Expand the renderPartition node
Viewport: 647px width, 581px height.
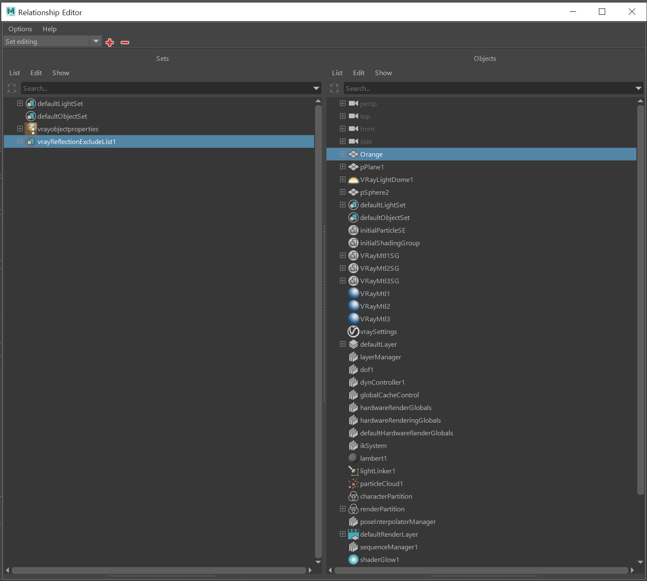(343, 508)
